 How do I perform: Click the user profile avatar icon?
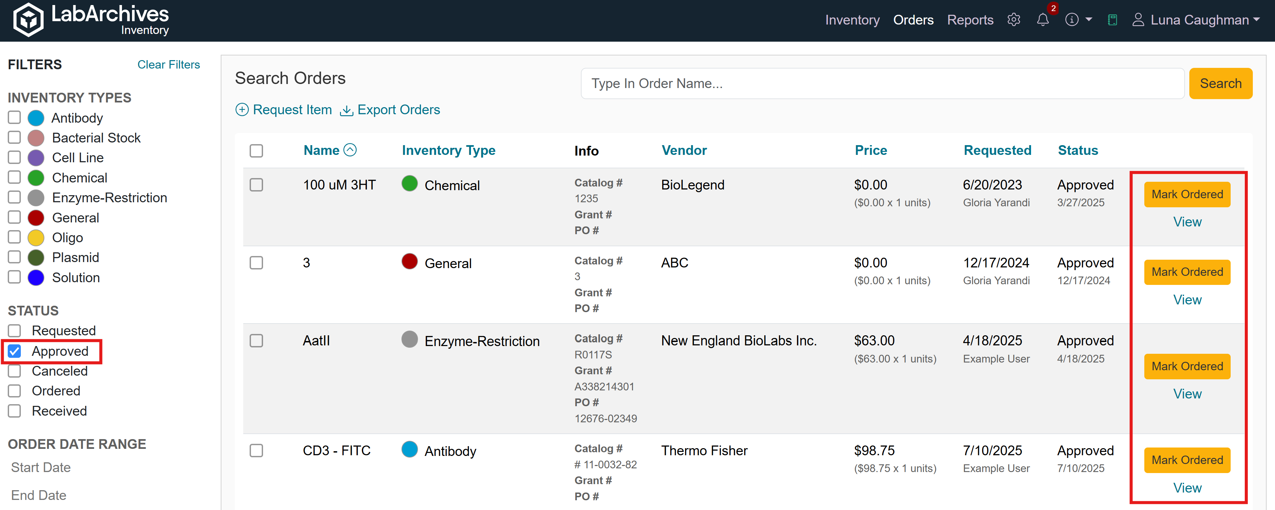(1138, 20)
